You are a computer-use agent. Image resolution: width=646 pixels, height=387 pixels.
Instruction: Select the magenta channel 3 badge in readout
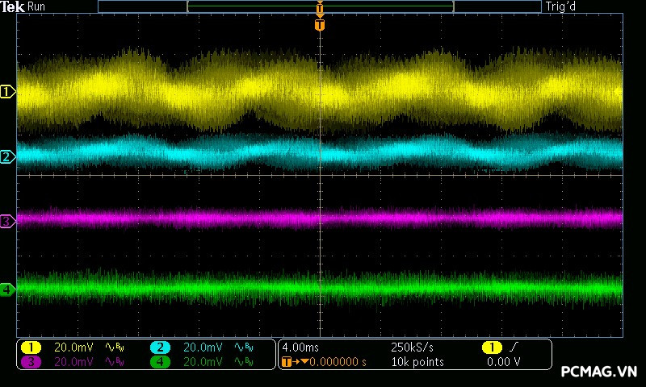coord(31,362)
